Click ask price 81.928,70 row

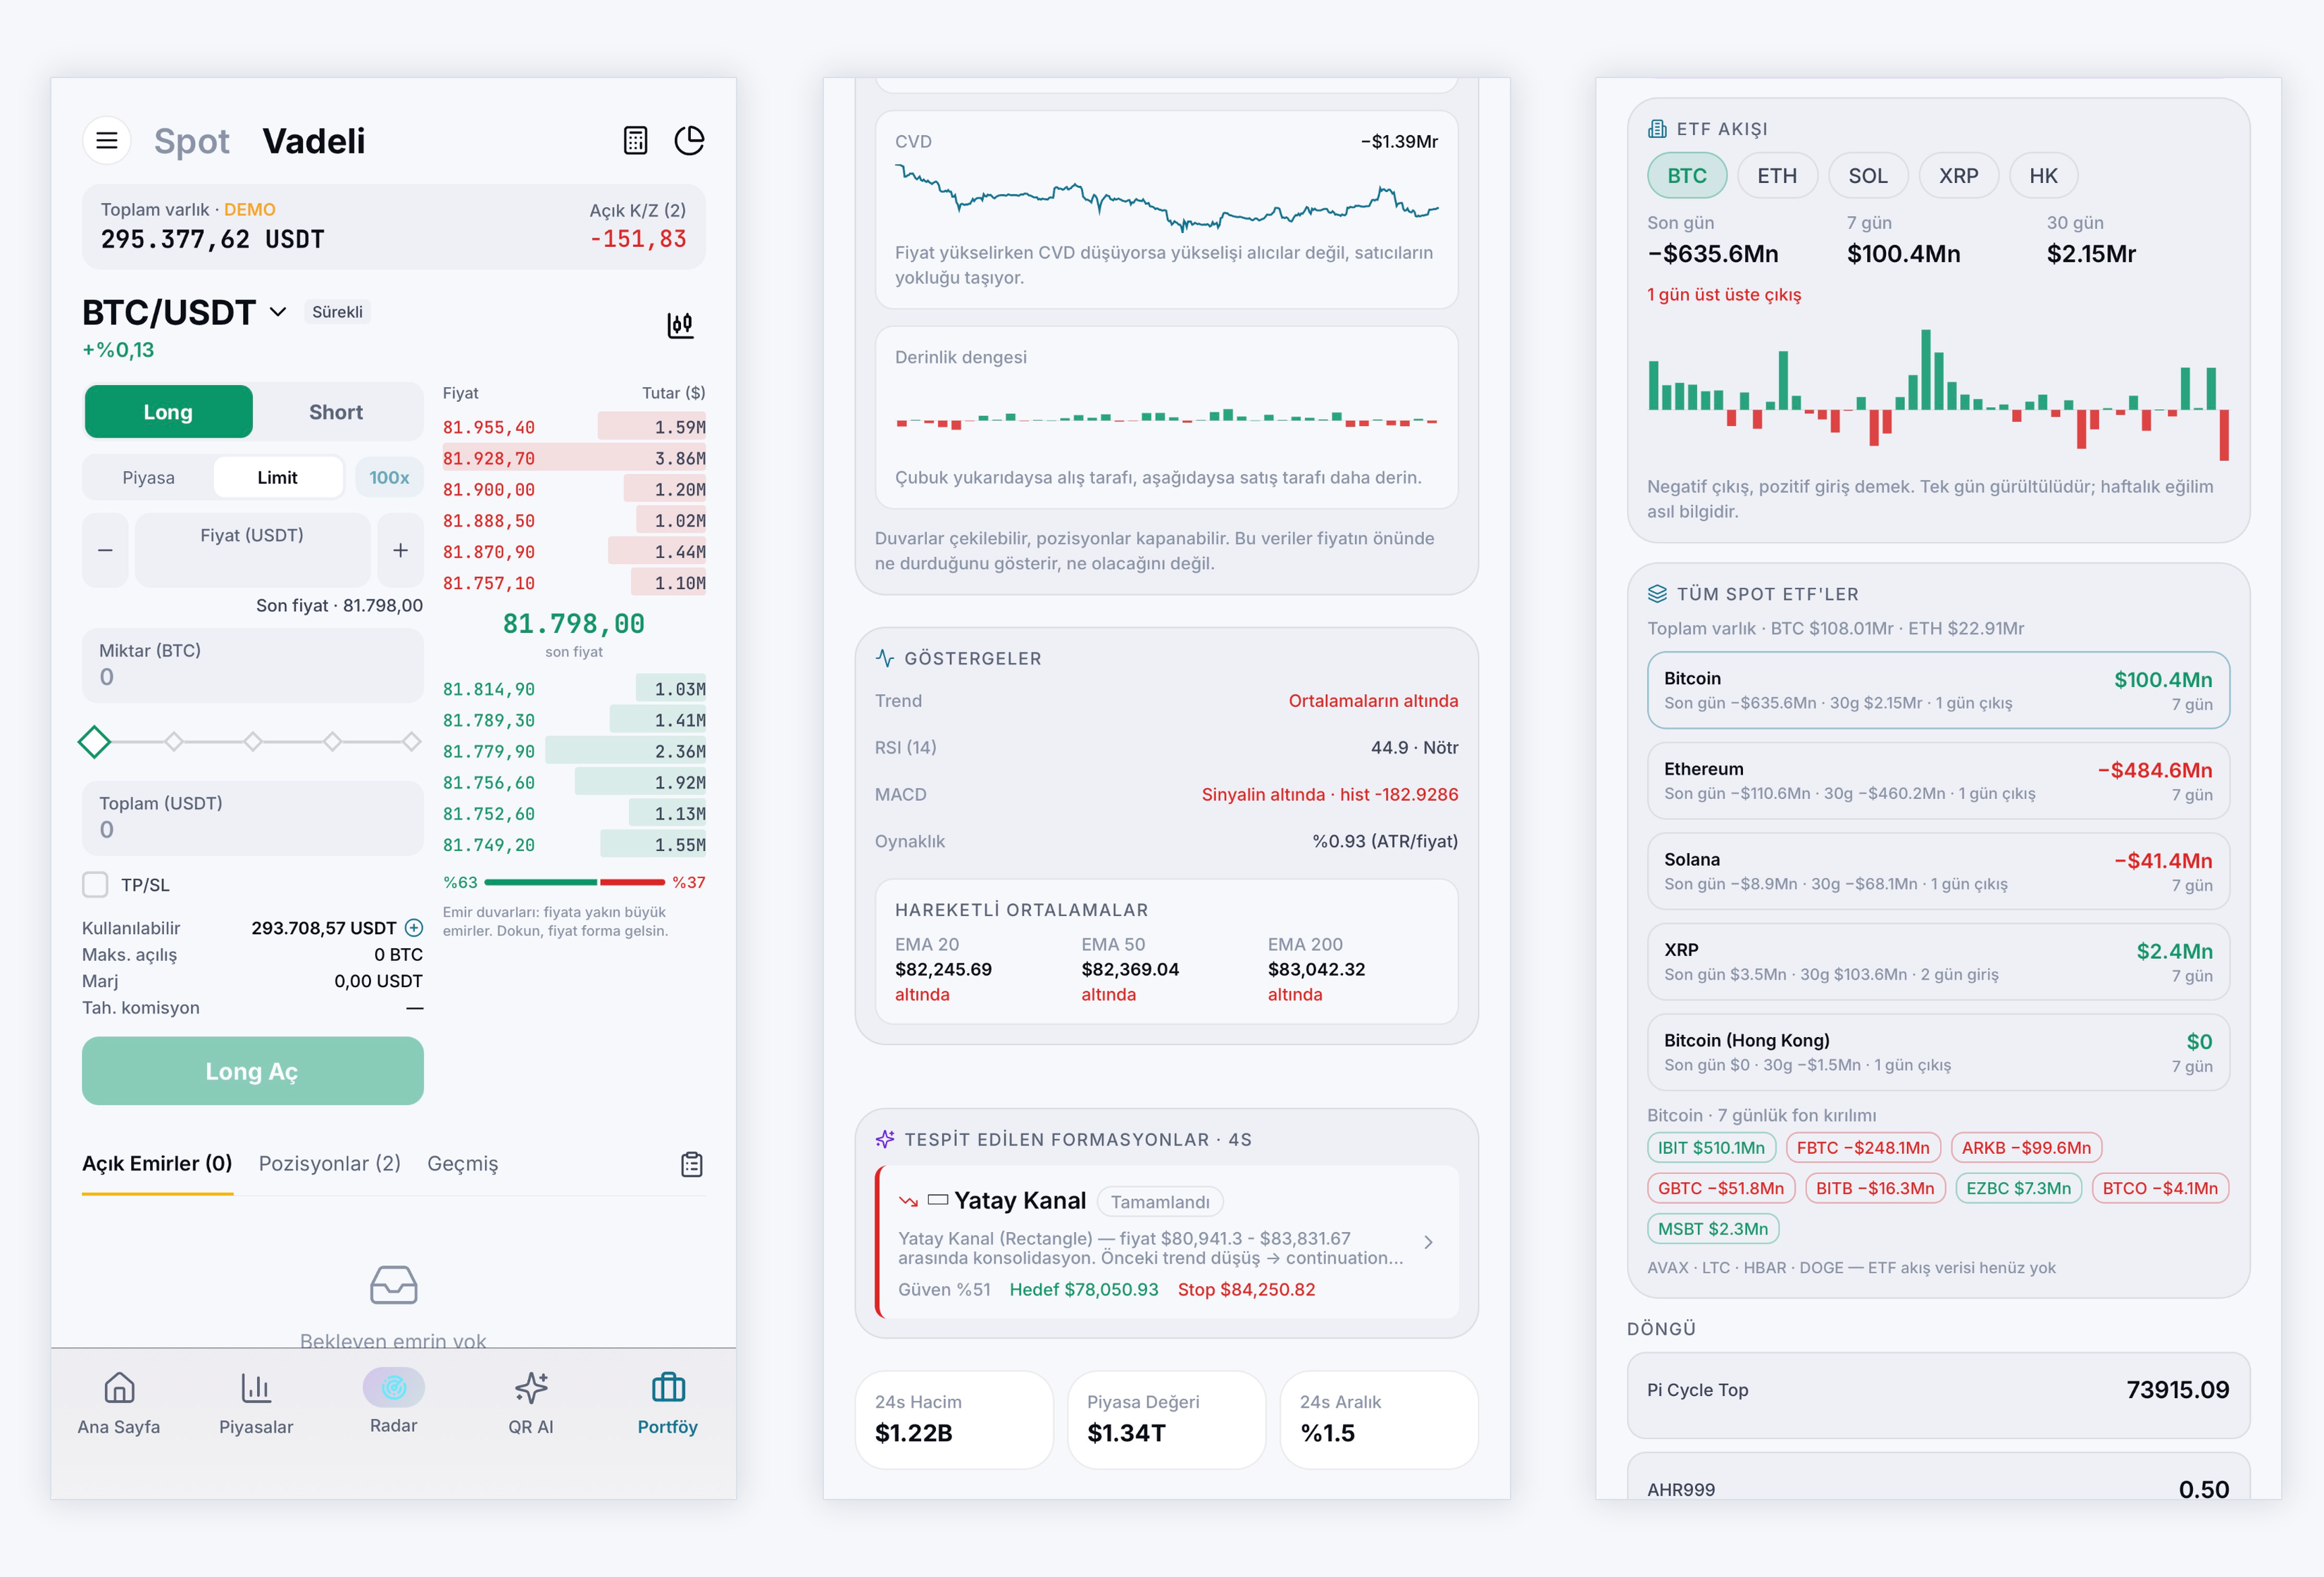tap(574, 458)
